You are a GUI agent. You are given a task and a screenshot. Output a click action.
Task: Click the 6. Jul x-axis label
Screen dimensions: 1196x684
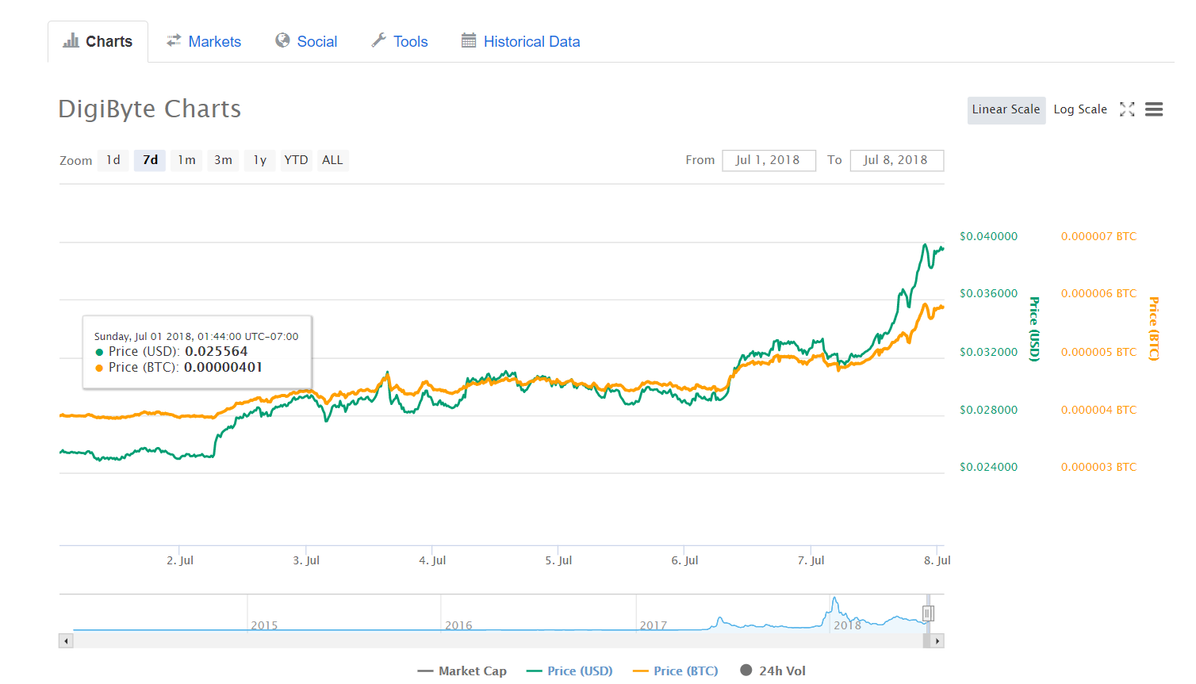pyautogui.click(x=684, y=560)
